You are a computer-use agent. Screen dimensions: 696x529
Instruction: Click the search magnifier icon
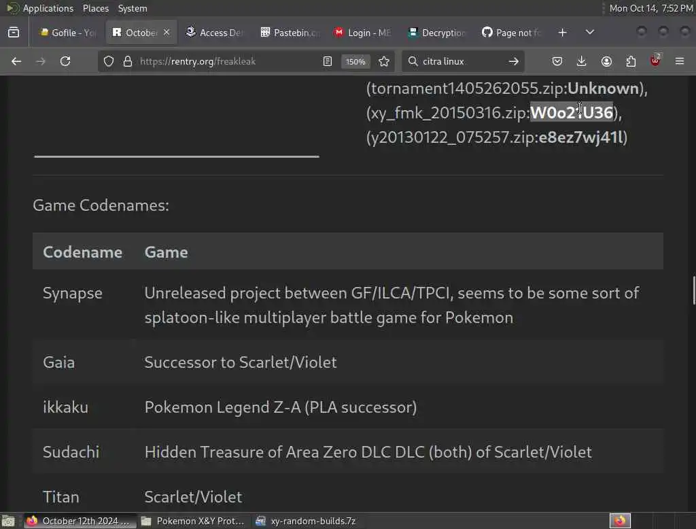pos(413,61)
